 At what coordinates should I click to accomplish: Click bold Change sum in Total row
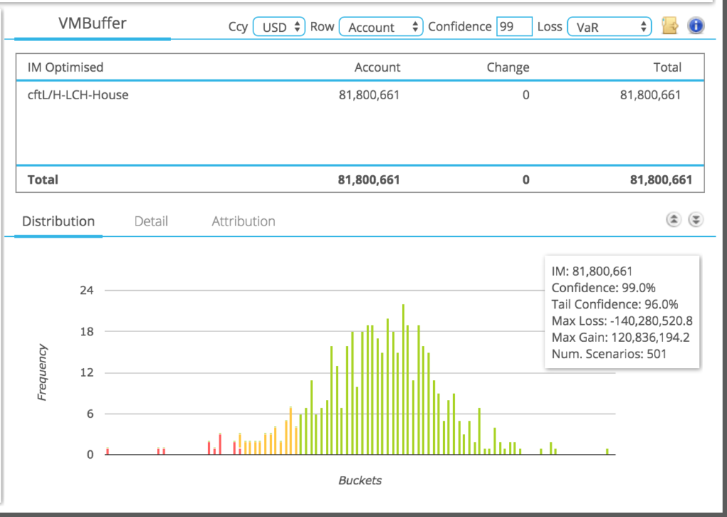pyautogui.click(x=526, y=179)
